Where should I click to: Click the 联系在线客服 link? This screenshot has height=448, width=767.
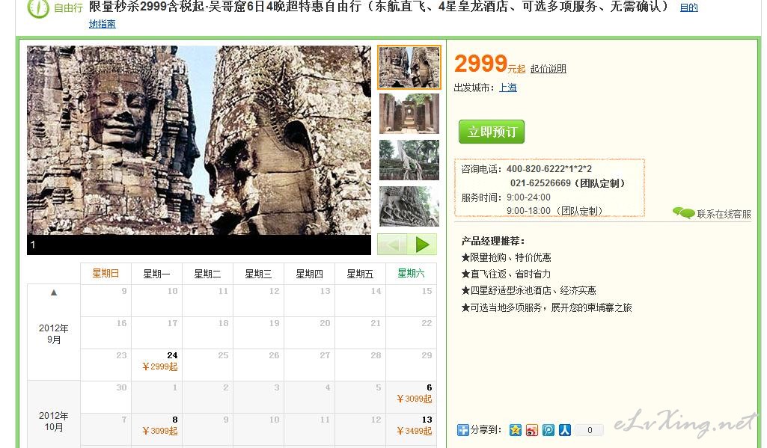click(724, 214)
